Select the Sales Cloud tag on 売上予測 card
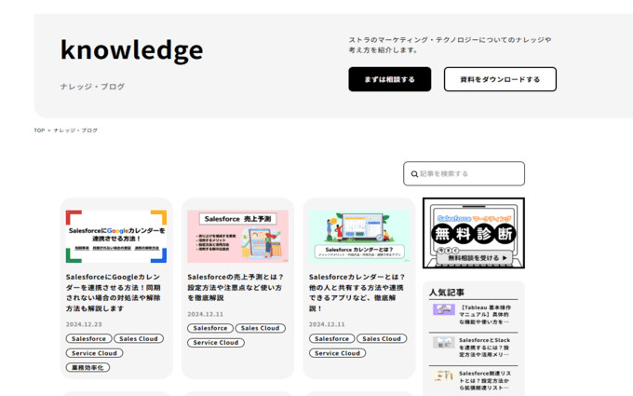The height and width of the screenshot is (396, 633). [x=260, y=328]
